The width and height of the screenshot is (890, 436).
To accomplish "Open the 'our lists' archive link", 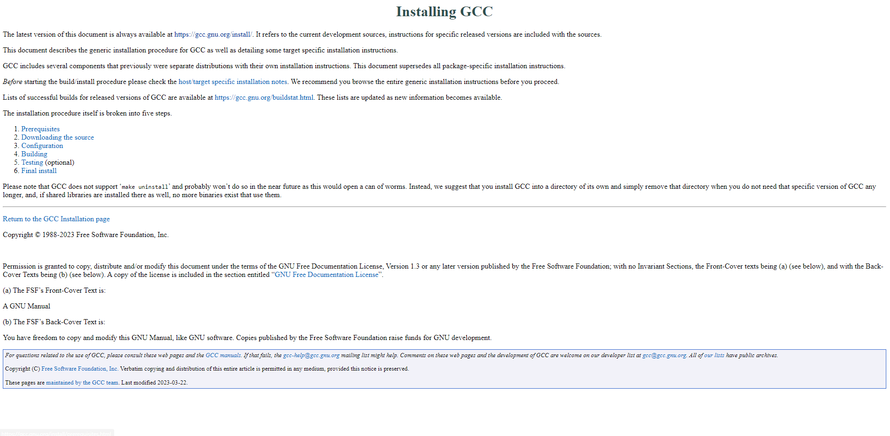I will [714, 355].
